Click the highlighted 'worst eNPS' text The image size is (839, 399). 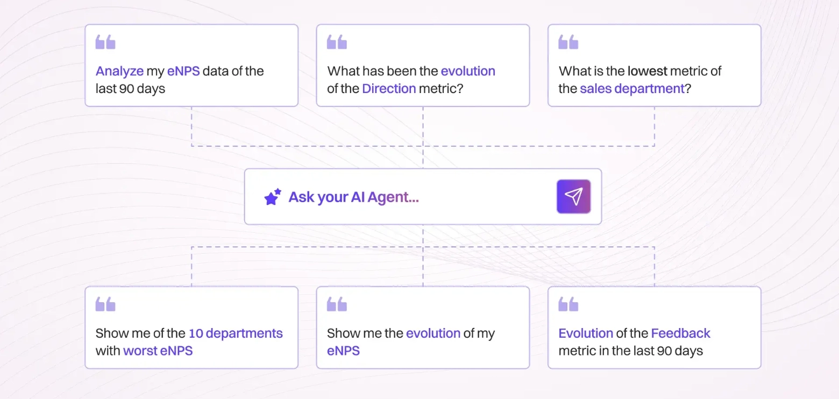(158, 351)
